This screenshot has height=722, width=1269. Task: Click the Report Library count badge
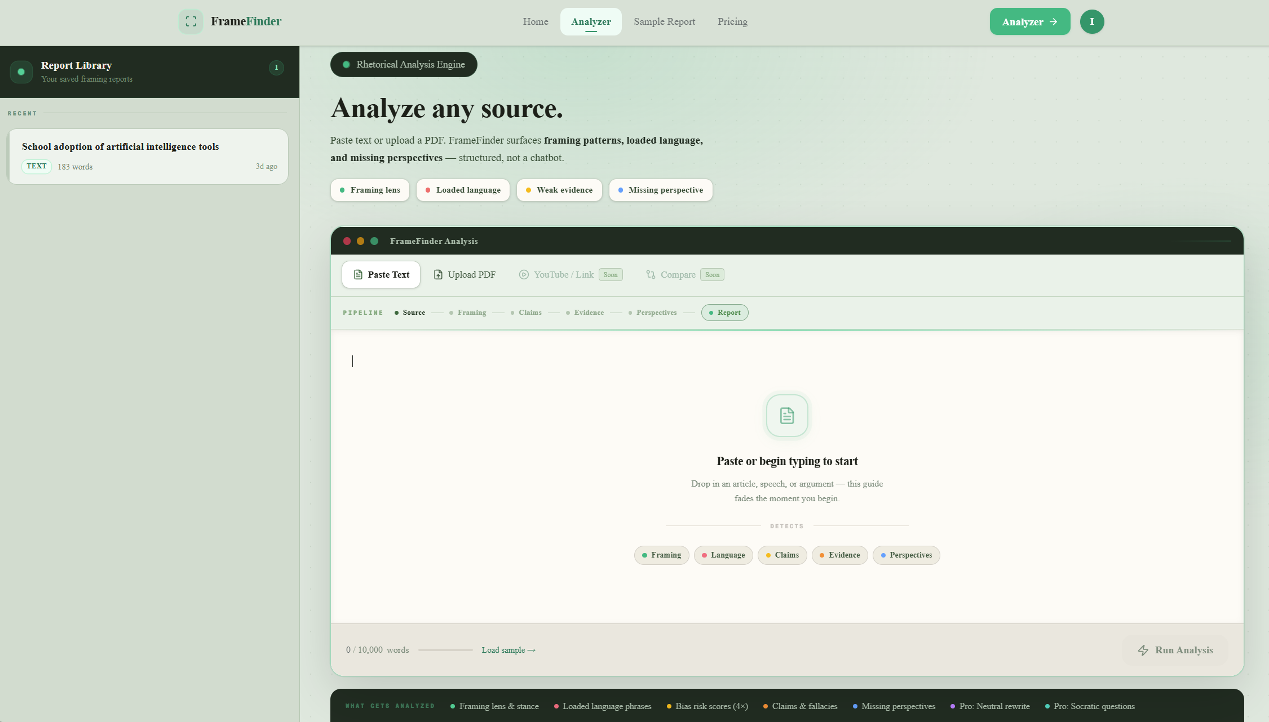(x=276, y=68)
